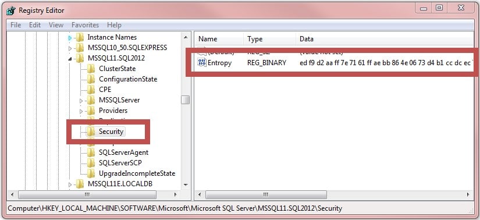Screen dimensions: 480x220
Task: Open the Edit menu
Action: click(x=35, y=25)
